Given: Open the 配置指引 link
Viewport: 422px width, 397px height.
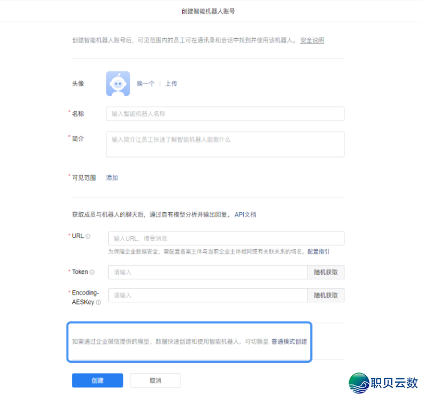Looking at the screenshot, I should [318, 252].
